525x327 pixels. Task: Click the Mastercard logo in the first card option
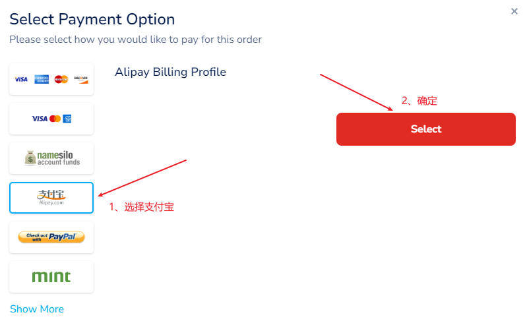61,79
